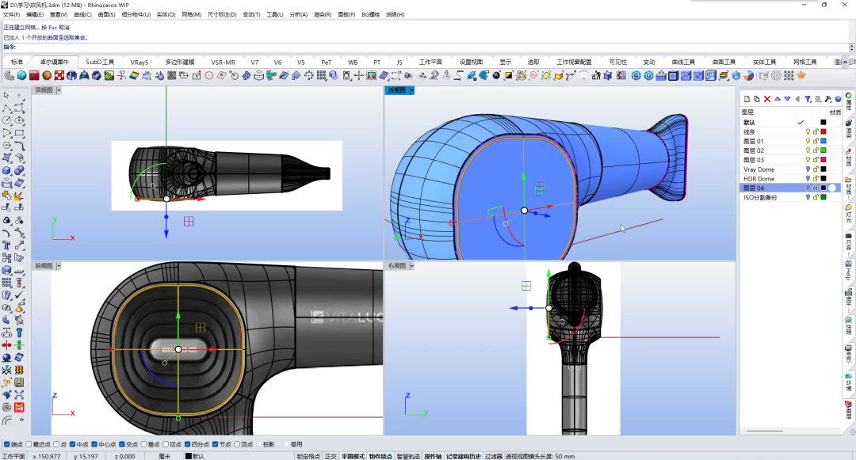Switch to the 曲线工具 toolbar tab

pyautogui.click(x=683, y=62)
